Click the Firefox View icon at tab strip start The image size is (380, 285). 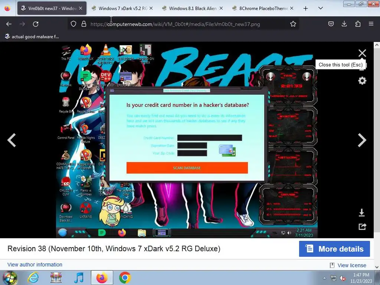click(7, 8)
